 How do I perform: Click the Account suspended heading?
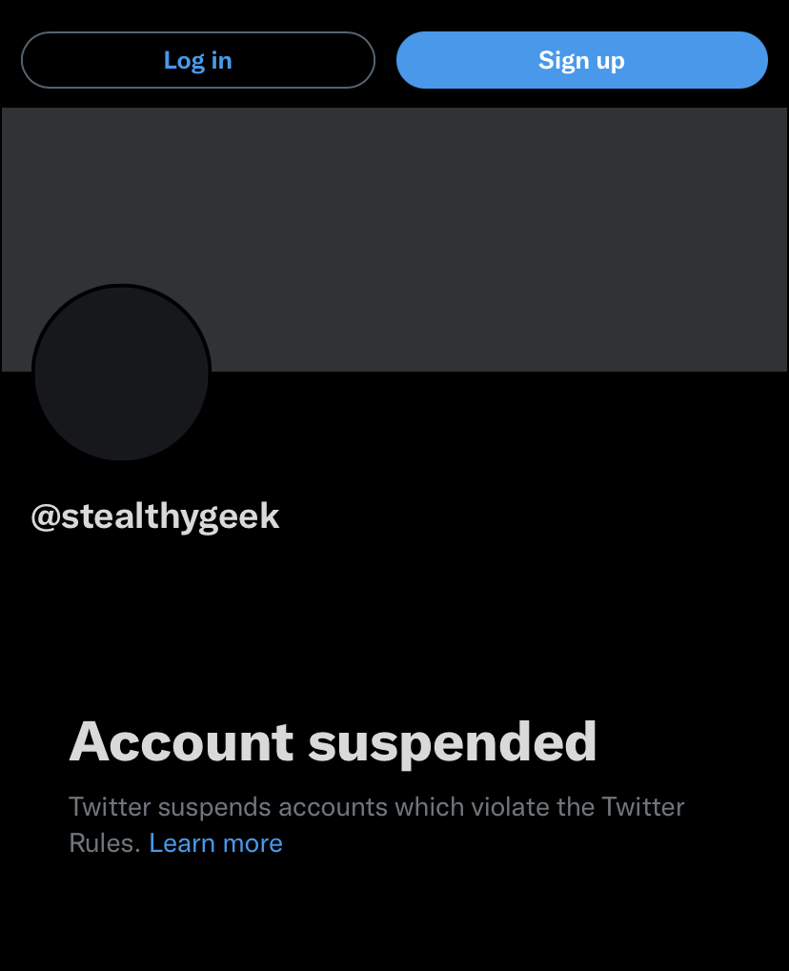click(x=334, y=742)
